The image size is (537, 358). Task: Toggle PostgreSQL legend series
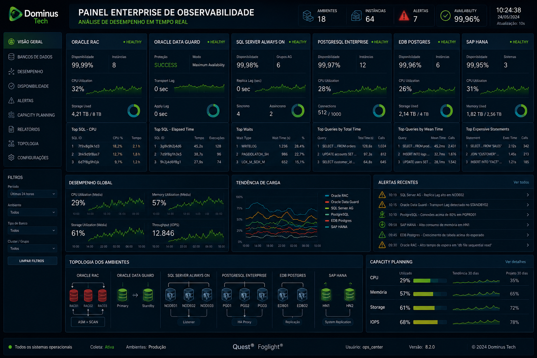pos(337,214)
